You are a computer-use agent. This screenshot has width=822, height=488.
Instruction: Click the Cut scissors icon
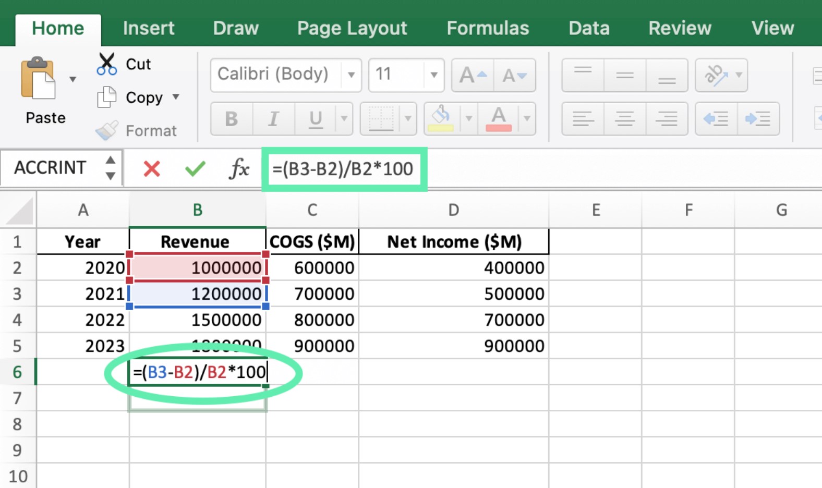tap(106, 64)
